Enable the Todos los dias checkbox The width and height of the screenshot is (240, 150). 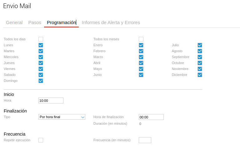coord(41,39)
